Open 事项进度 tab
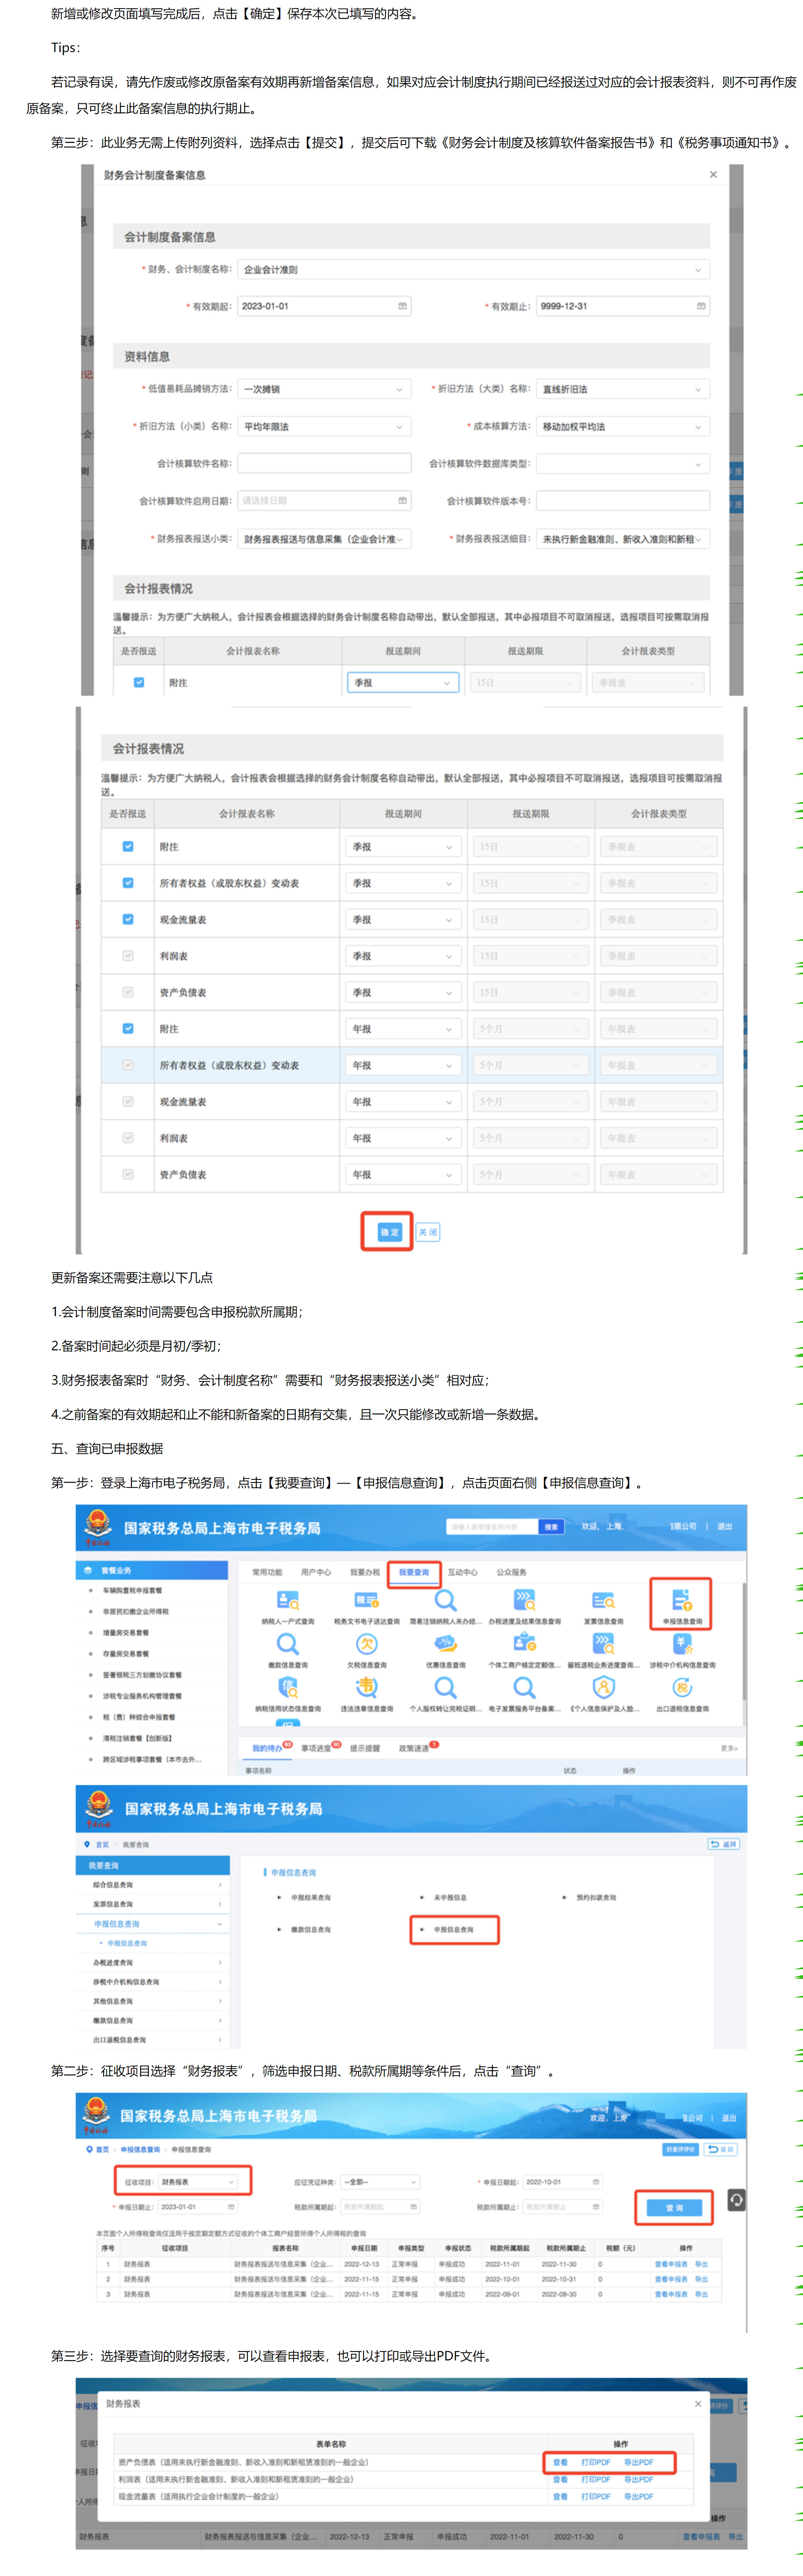 click(x=316, y=1748)
